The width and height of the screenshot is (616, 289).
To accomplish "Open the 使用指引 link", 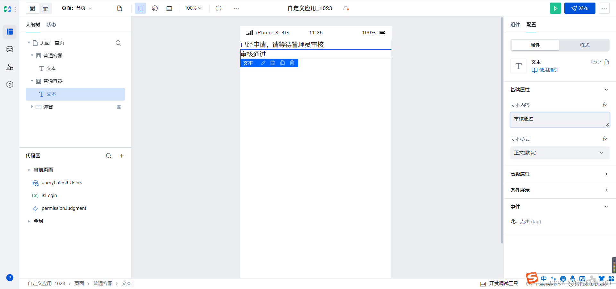I will [545, 70].
